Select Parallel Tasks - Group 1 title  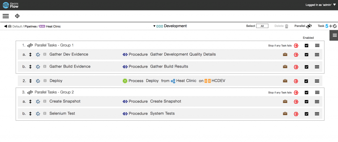tap(54, 45)
